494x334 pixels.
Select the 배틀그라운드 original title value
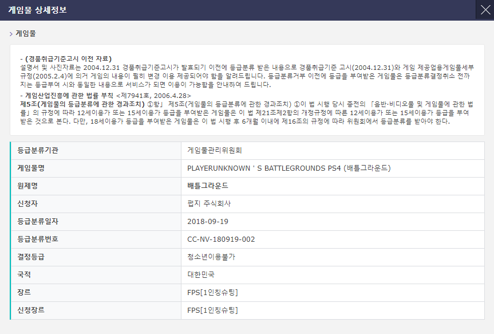pyautogui.click(x=208, y=186)
